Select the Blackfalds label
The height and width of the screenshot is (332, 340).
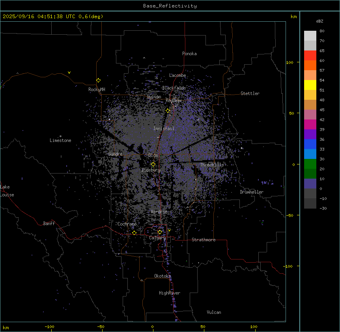coord(174,88)
